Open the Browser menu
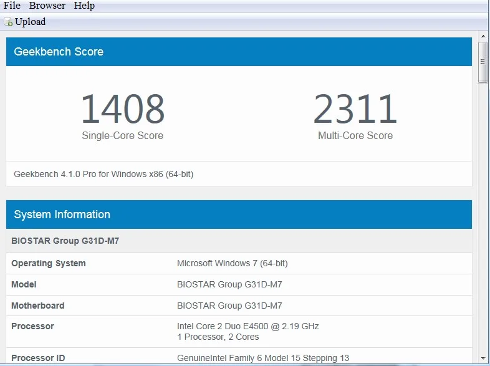Image resolution: width=490 pixels, height=366 pixels. [47, 6]
